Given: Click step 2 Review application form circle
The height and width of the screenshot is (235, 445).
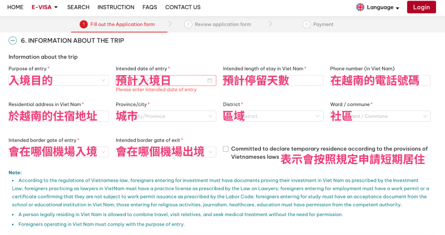Looking at the screenshot, I should click(x=189, y=24).
